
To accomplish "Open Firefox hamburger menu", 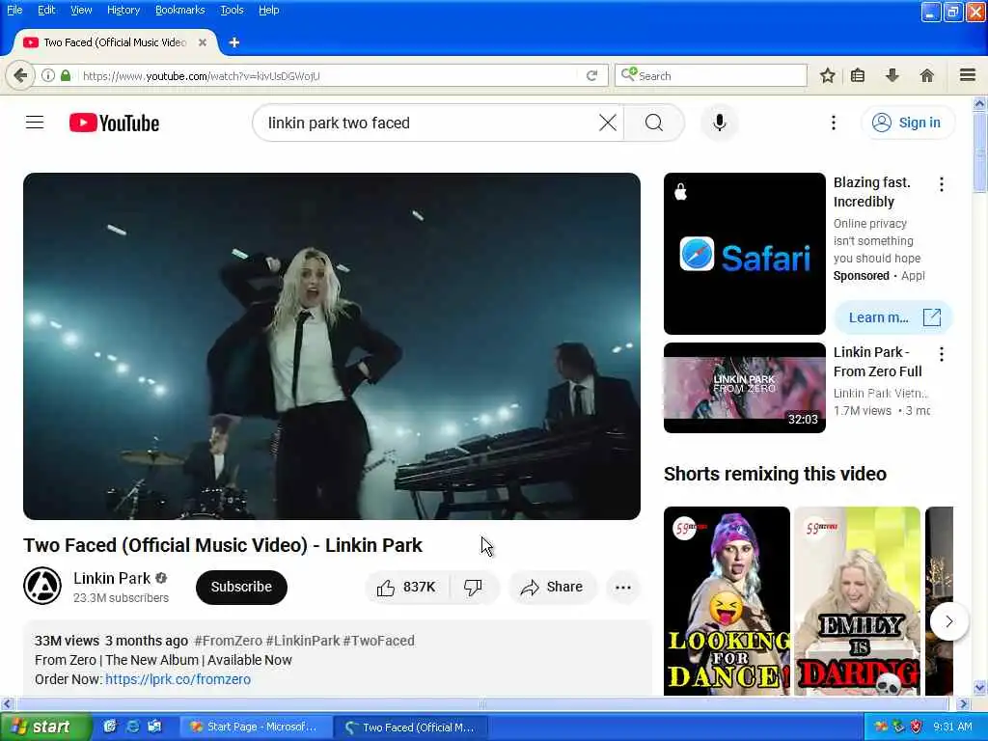I will [x=968, y=75].
